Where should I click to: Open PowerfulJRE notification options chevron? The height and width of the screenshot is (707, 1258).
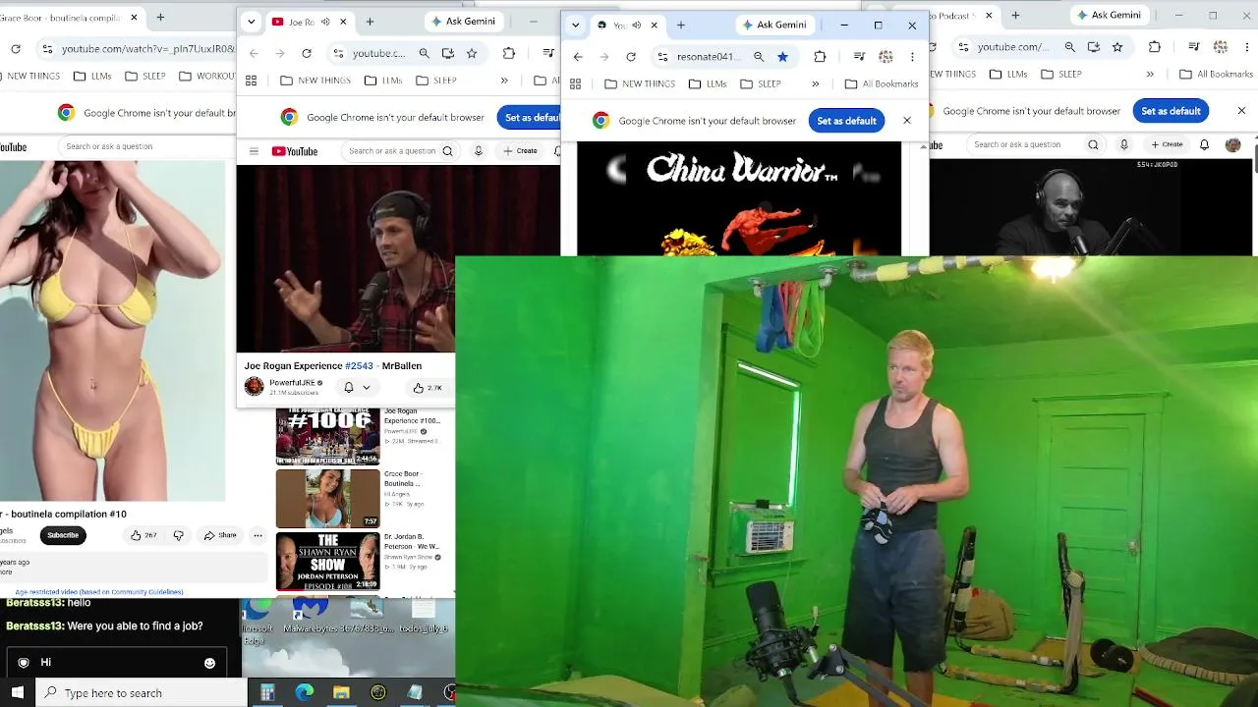point(366,388)
